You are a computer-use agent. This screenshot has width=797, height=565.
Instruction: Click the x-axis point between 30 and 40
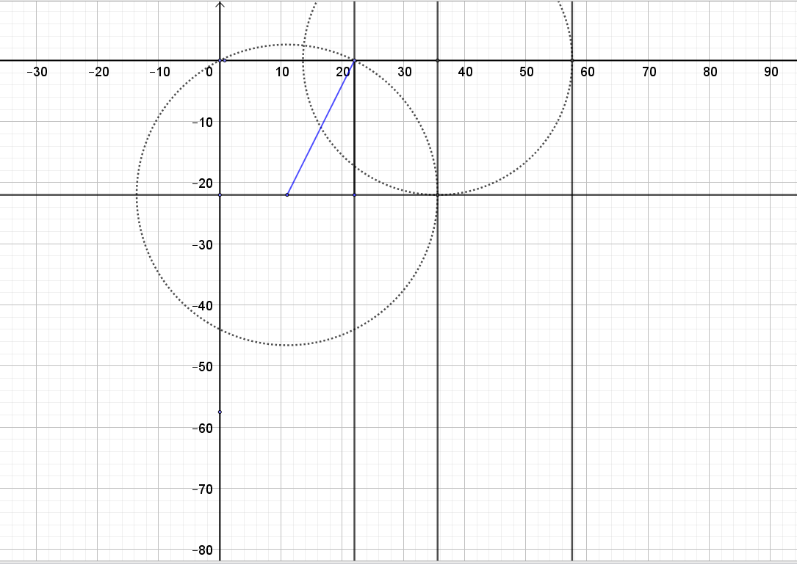coord(438,60)
